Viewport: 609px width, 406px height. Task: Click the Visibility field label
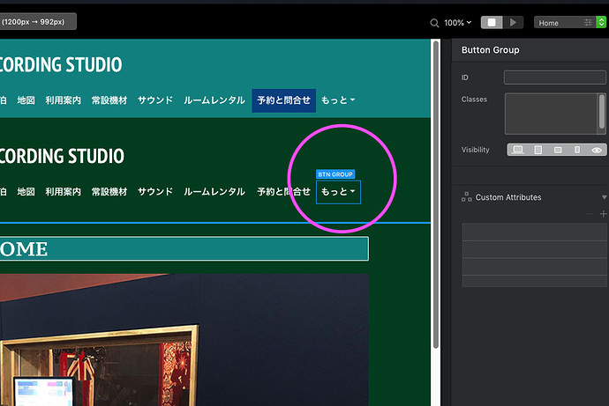(x=476, y=150)
